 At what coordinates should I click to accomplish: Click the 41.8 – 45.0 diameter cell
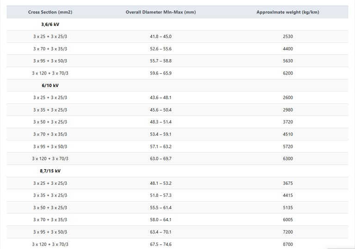click(160, 36)
